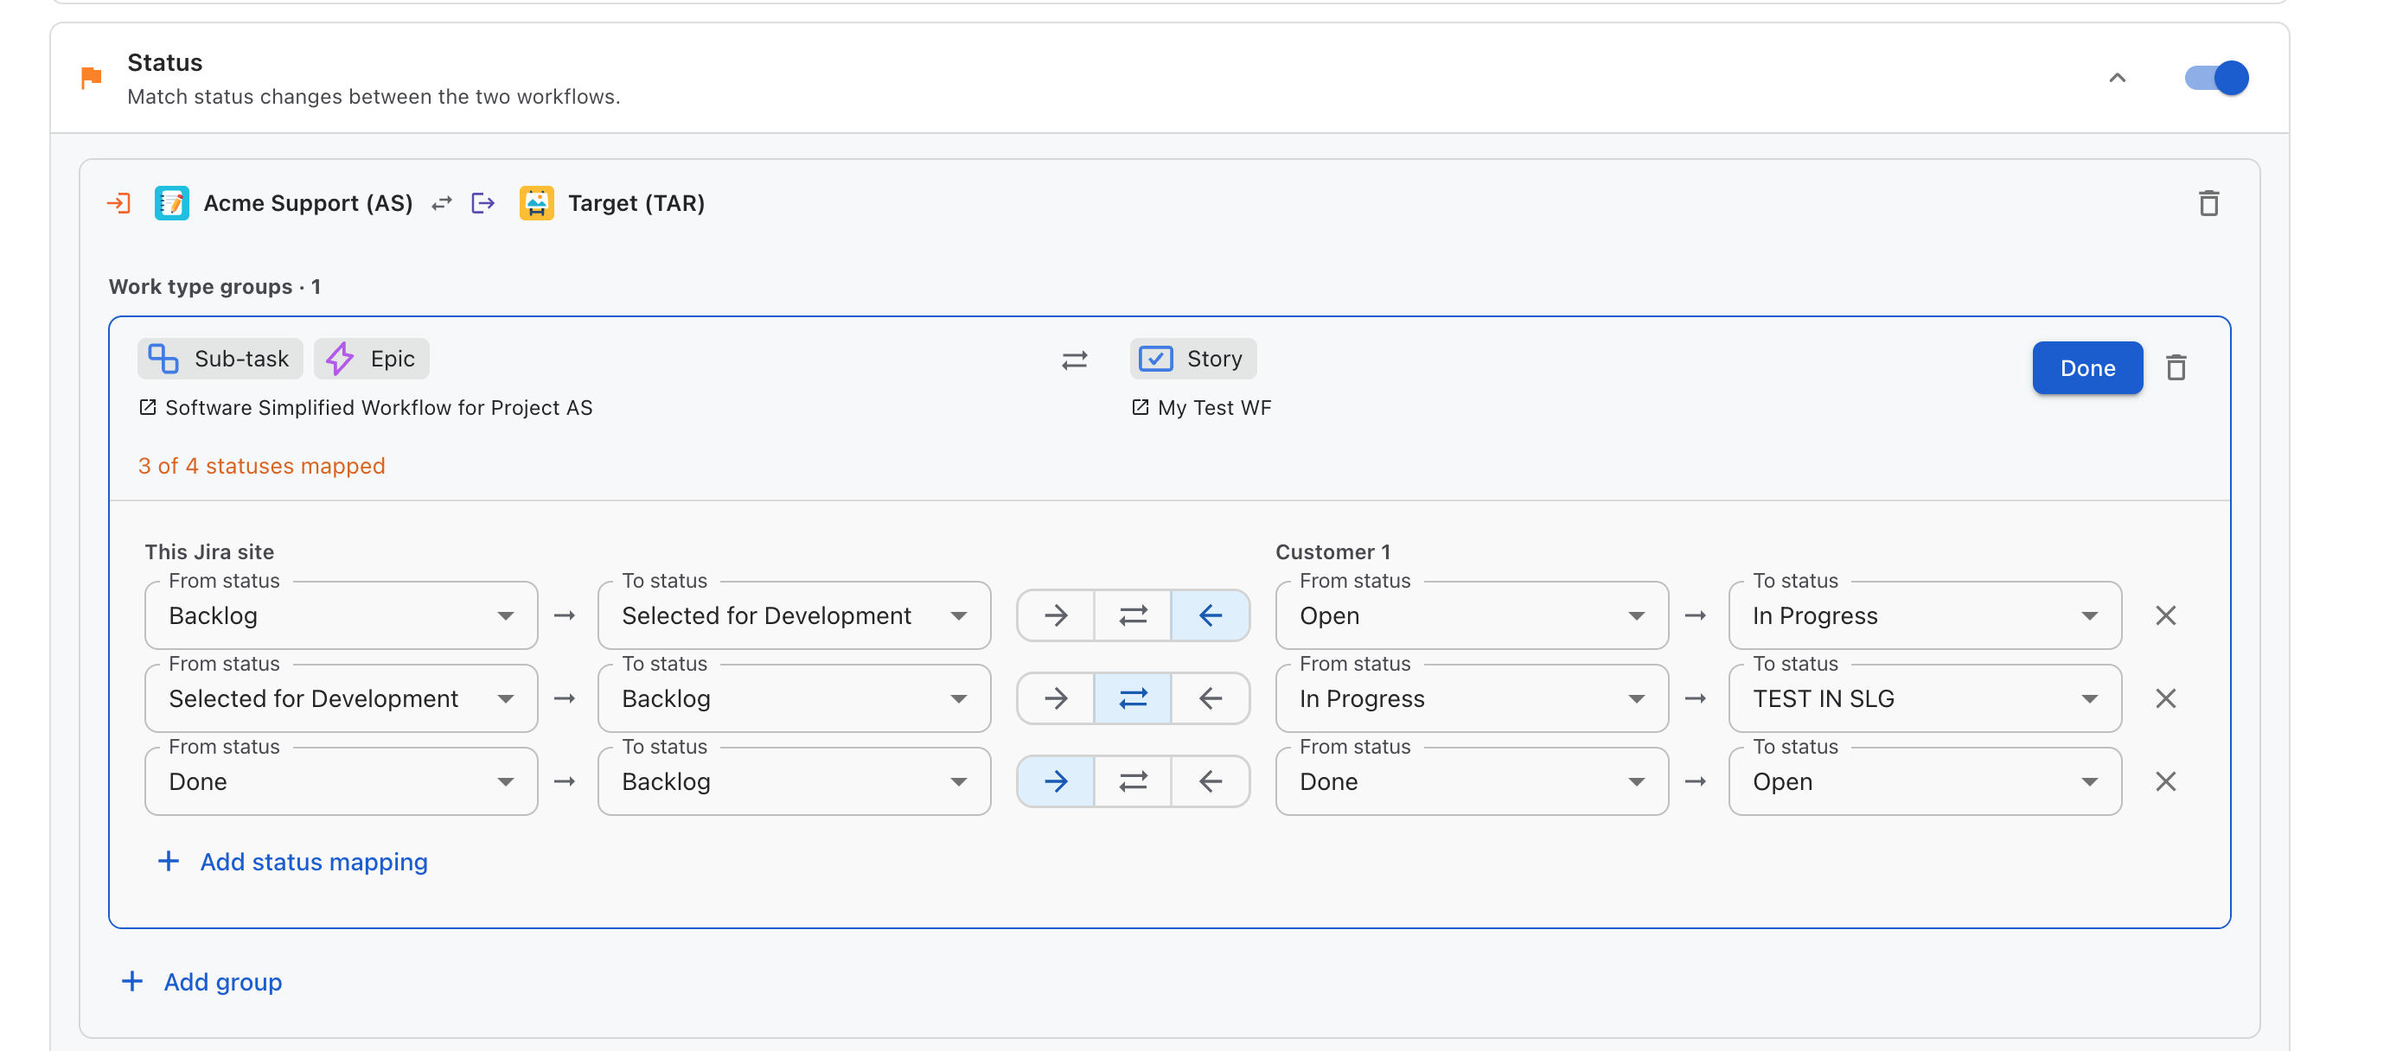Viewport: 2390px width, 1051px height.
Task: Open the To status Selected for Development dropdown
Action: 794,615
